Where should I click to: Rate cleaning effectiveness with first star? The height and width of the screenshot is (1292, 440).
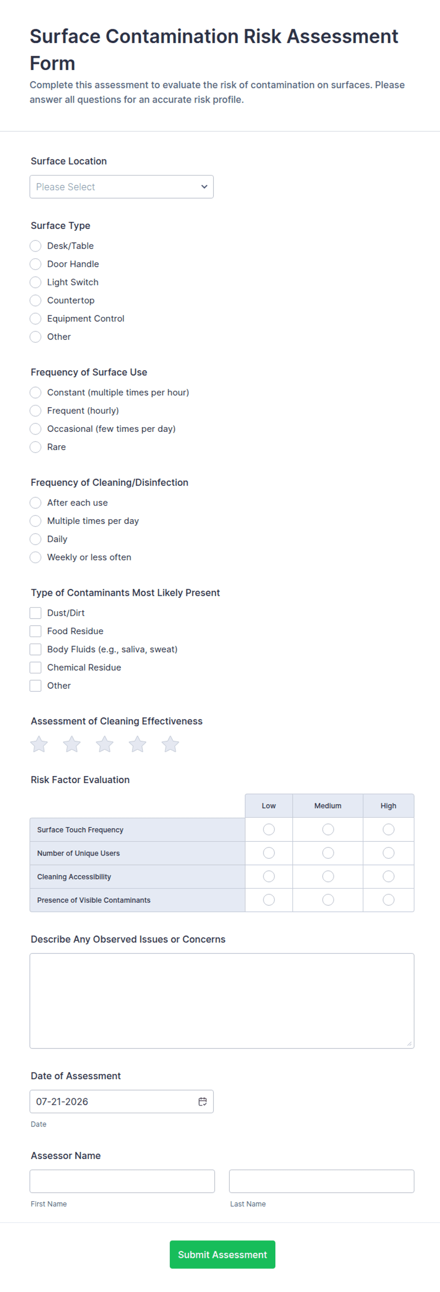coord(39,744)
